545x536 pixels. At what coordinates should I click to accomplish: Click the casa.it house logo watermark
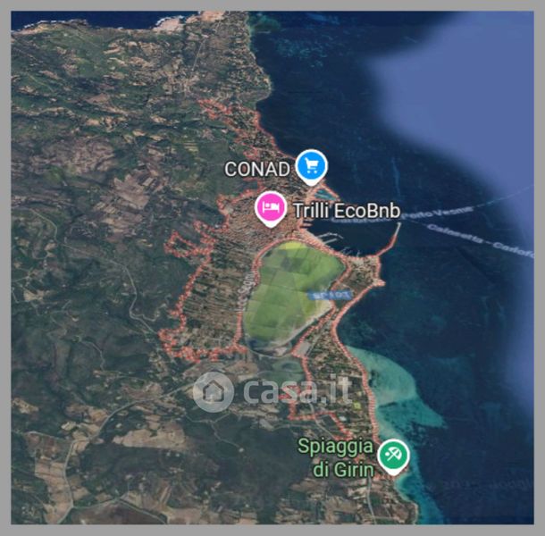(x=213, y=392)
